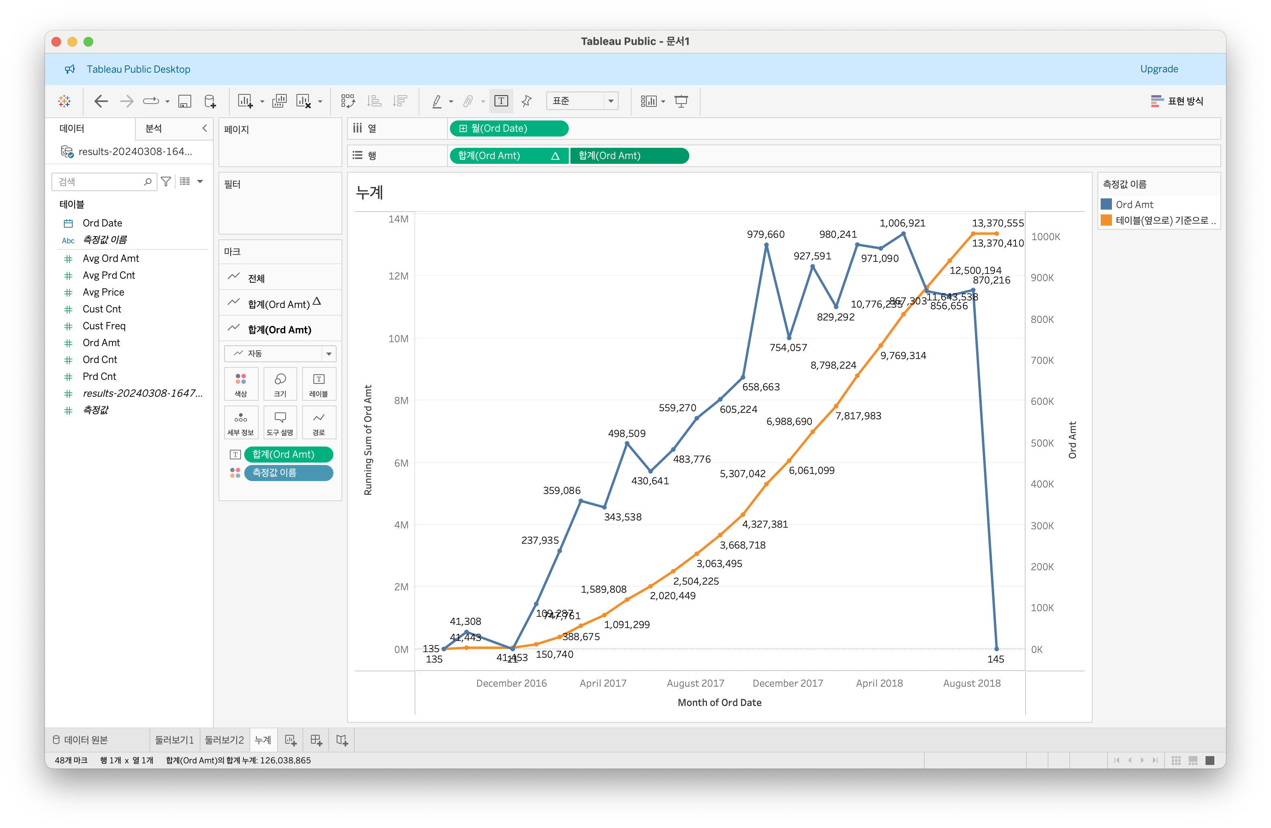Toggle the show mark labels toolbar button
This screenshot has height=828, width=1271.
click(x=501, y=102)
